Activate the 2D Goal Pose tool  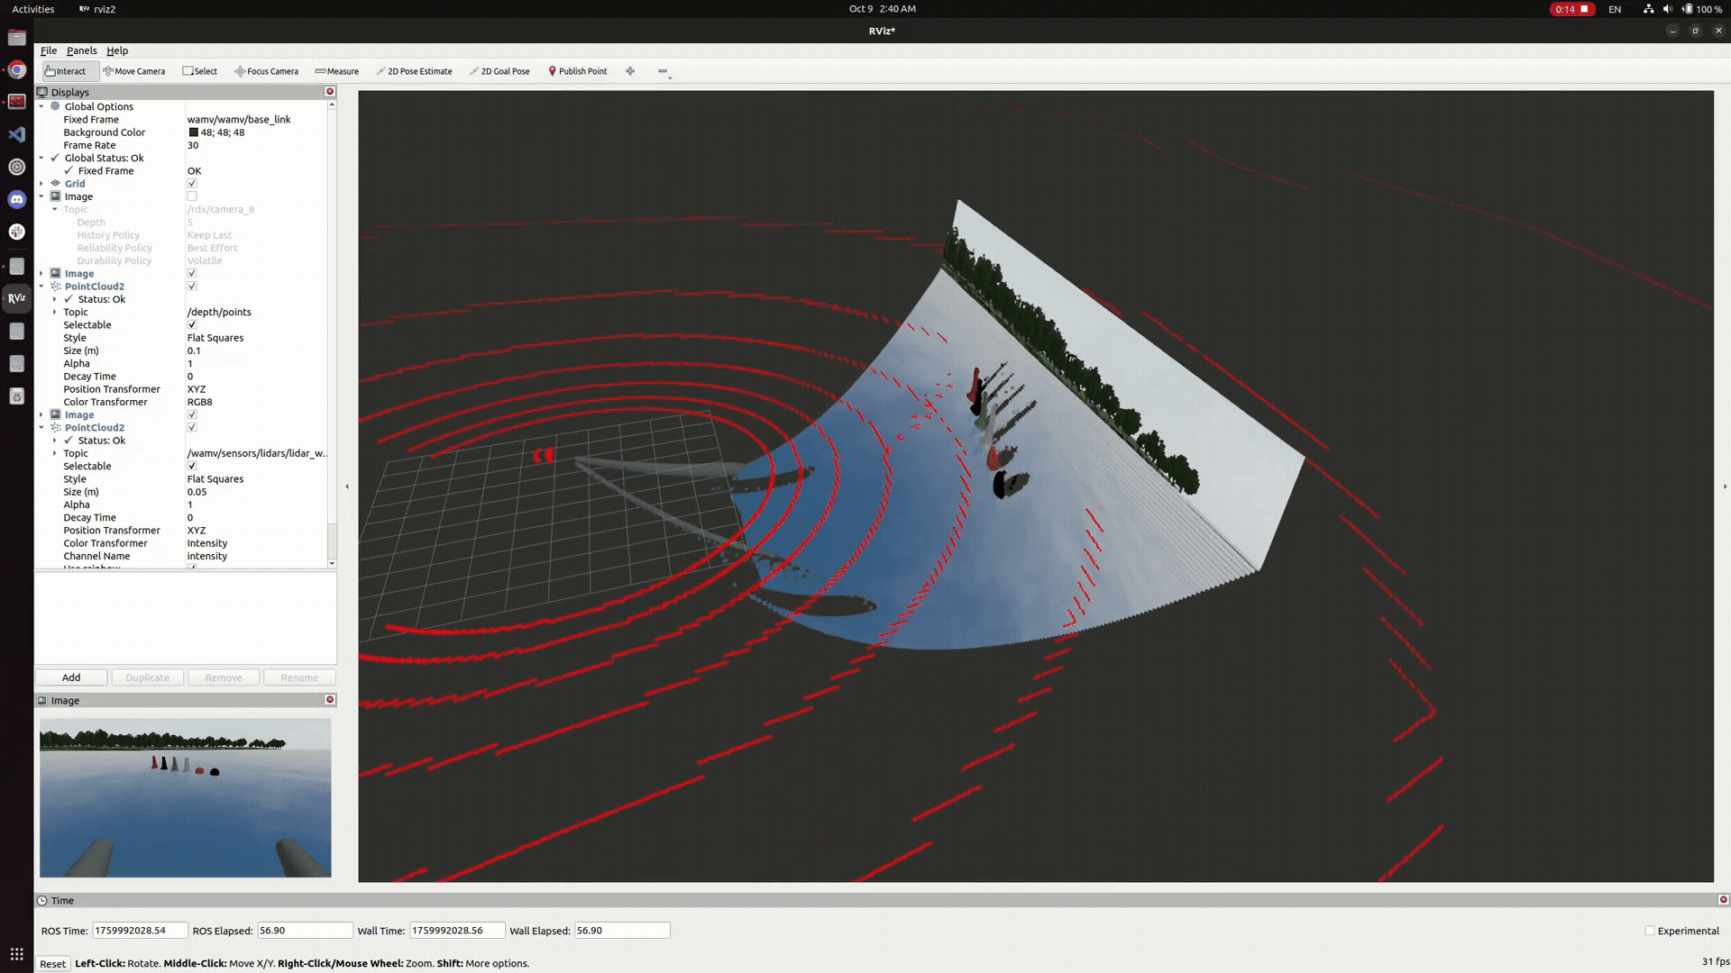[499, 70]
